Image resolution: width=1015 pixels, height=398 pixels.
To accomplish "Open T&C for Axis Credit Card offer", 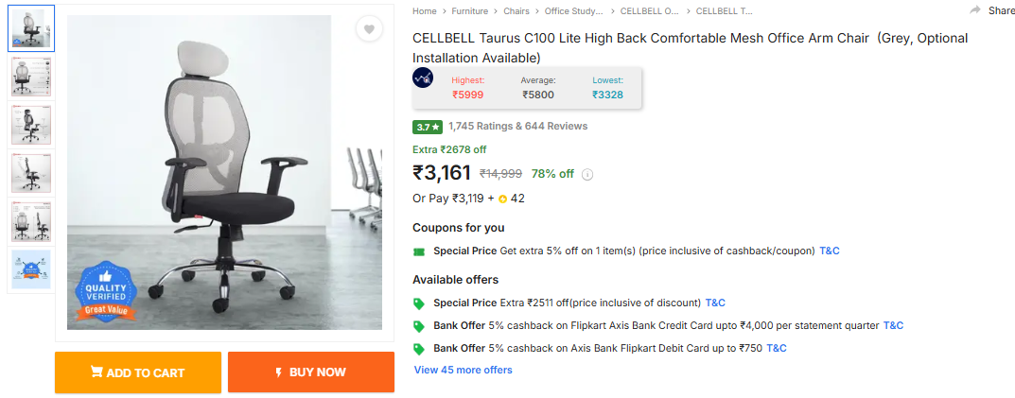I will pos(893,325).
